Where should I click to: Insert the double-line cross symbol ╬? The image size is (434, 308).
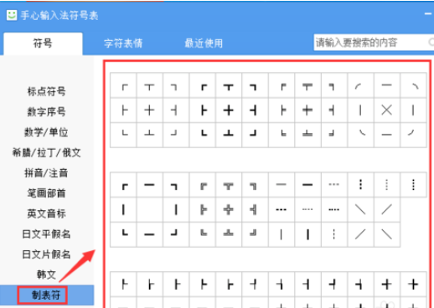[229, 210]
